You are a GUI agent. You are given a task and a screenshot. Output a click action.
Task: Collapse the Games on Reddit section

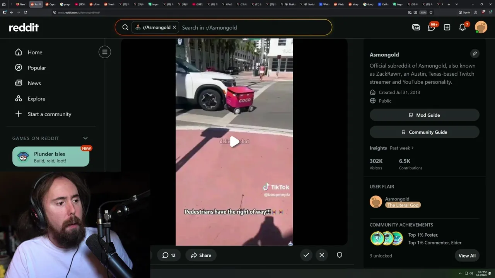pos(85,138)
